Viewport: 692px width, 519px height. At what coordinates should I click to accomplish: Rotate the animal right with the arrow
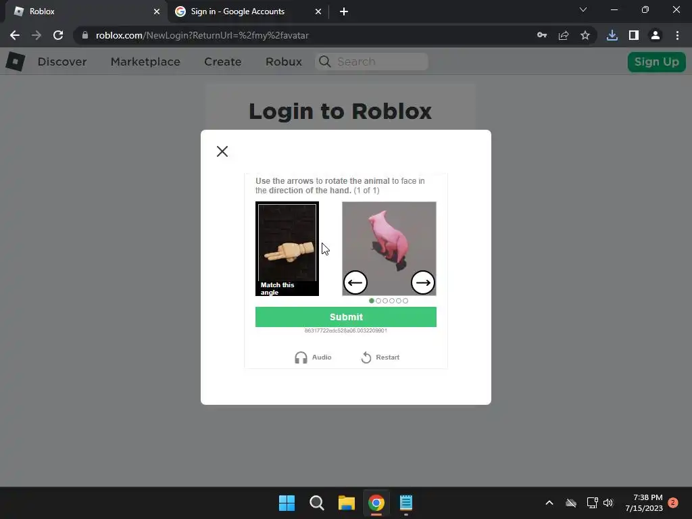pyautogui.click(x=423, y=282)
